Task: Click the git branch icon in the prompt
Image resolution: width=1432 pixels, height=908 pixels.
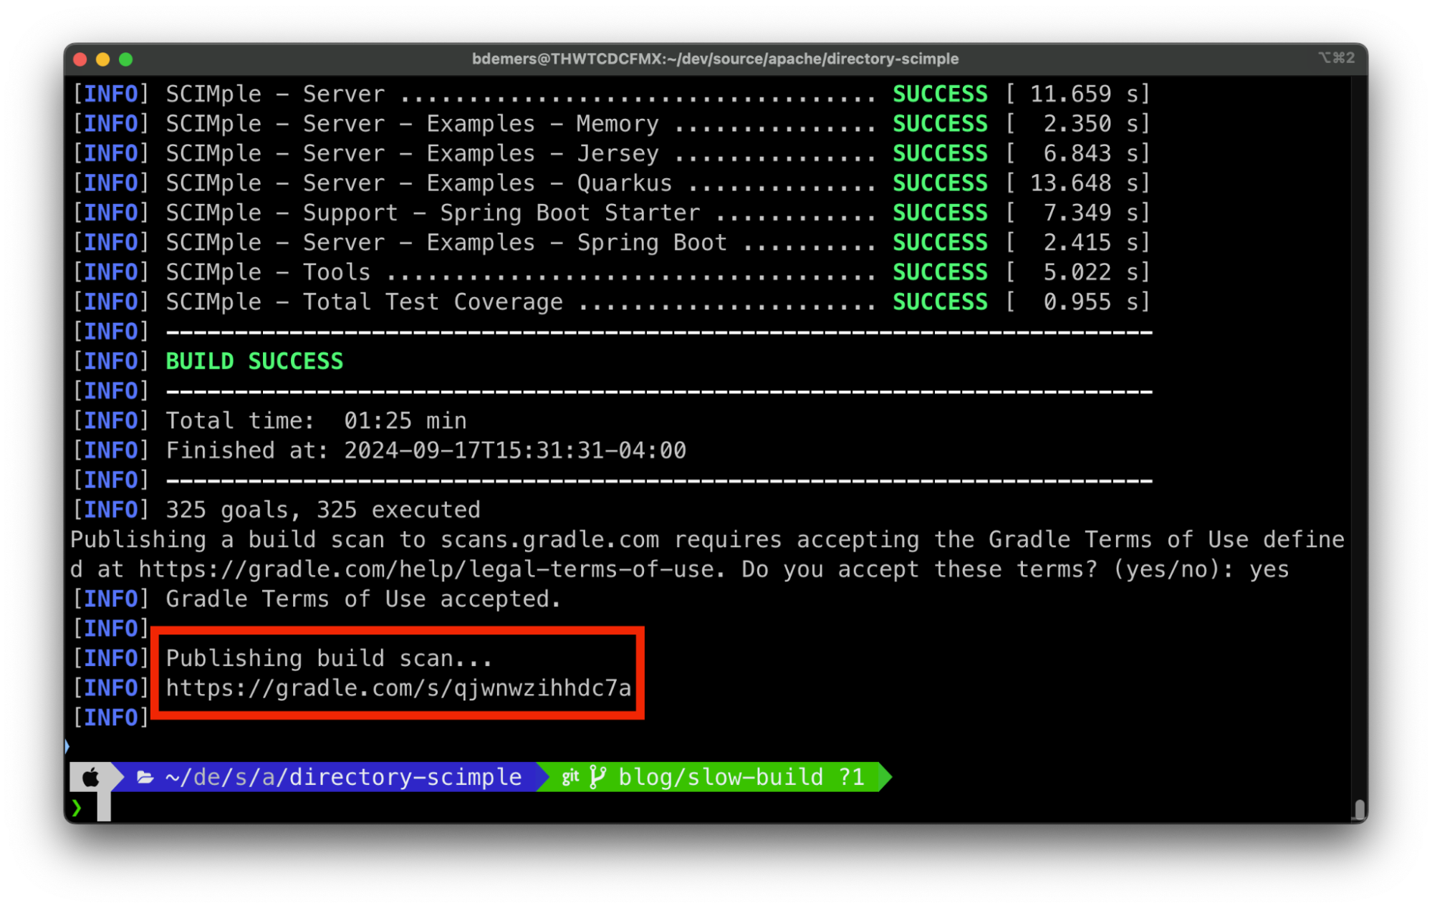Action: (597, 777)
